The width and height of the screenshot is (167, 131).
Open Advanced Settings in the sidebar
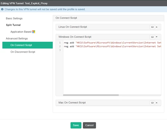point(17,38)
